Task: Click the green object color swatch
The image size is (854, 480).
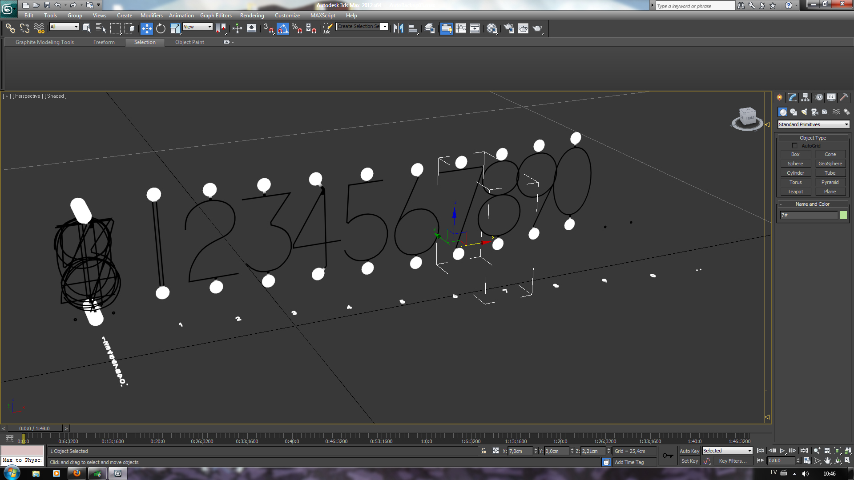Action: tap(843, 215)
